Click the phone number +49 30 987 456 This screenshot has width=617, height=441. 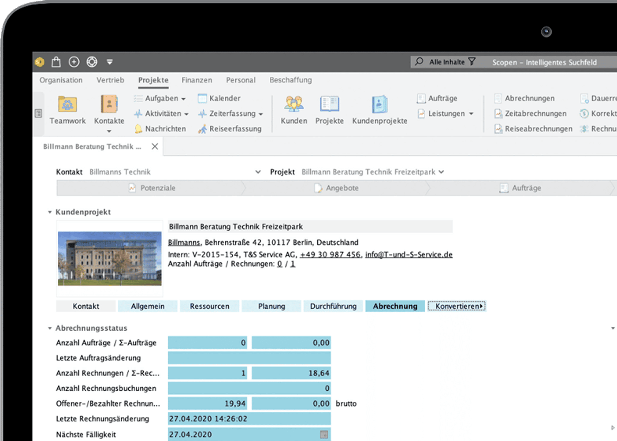coord(331,254)
